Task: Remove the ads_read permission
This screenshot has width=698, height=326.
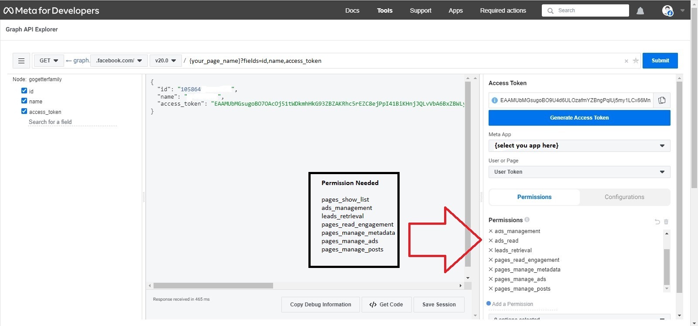Action: (x=491, y=240)
